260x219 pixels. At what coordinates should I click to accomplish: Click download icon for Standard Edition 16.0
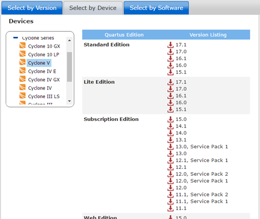tap(170, 65)
